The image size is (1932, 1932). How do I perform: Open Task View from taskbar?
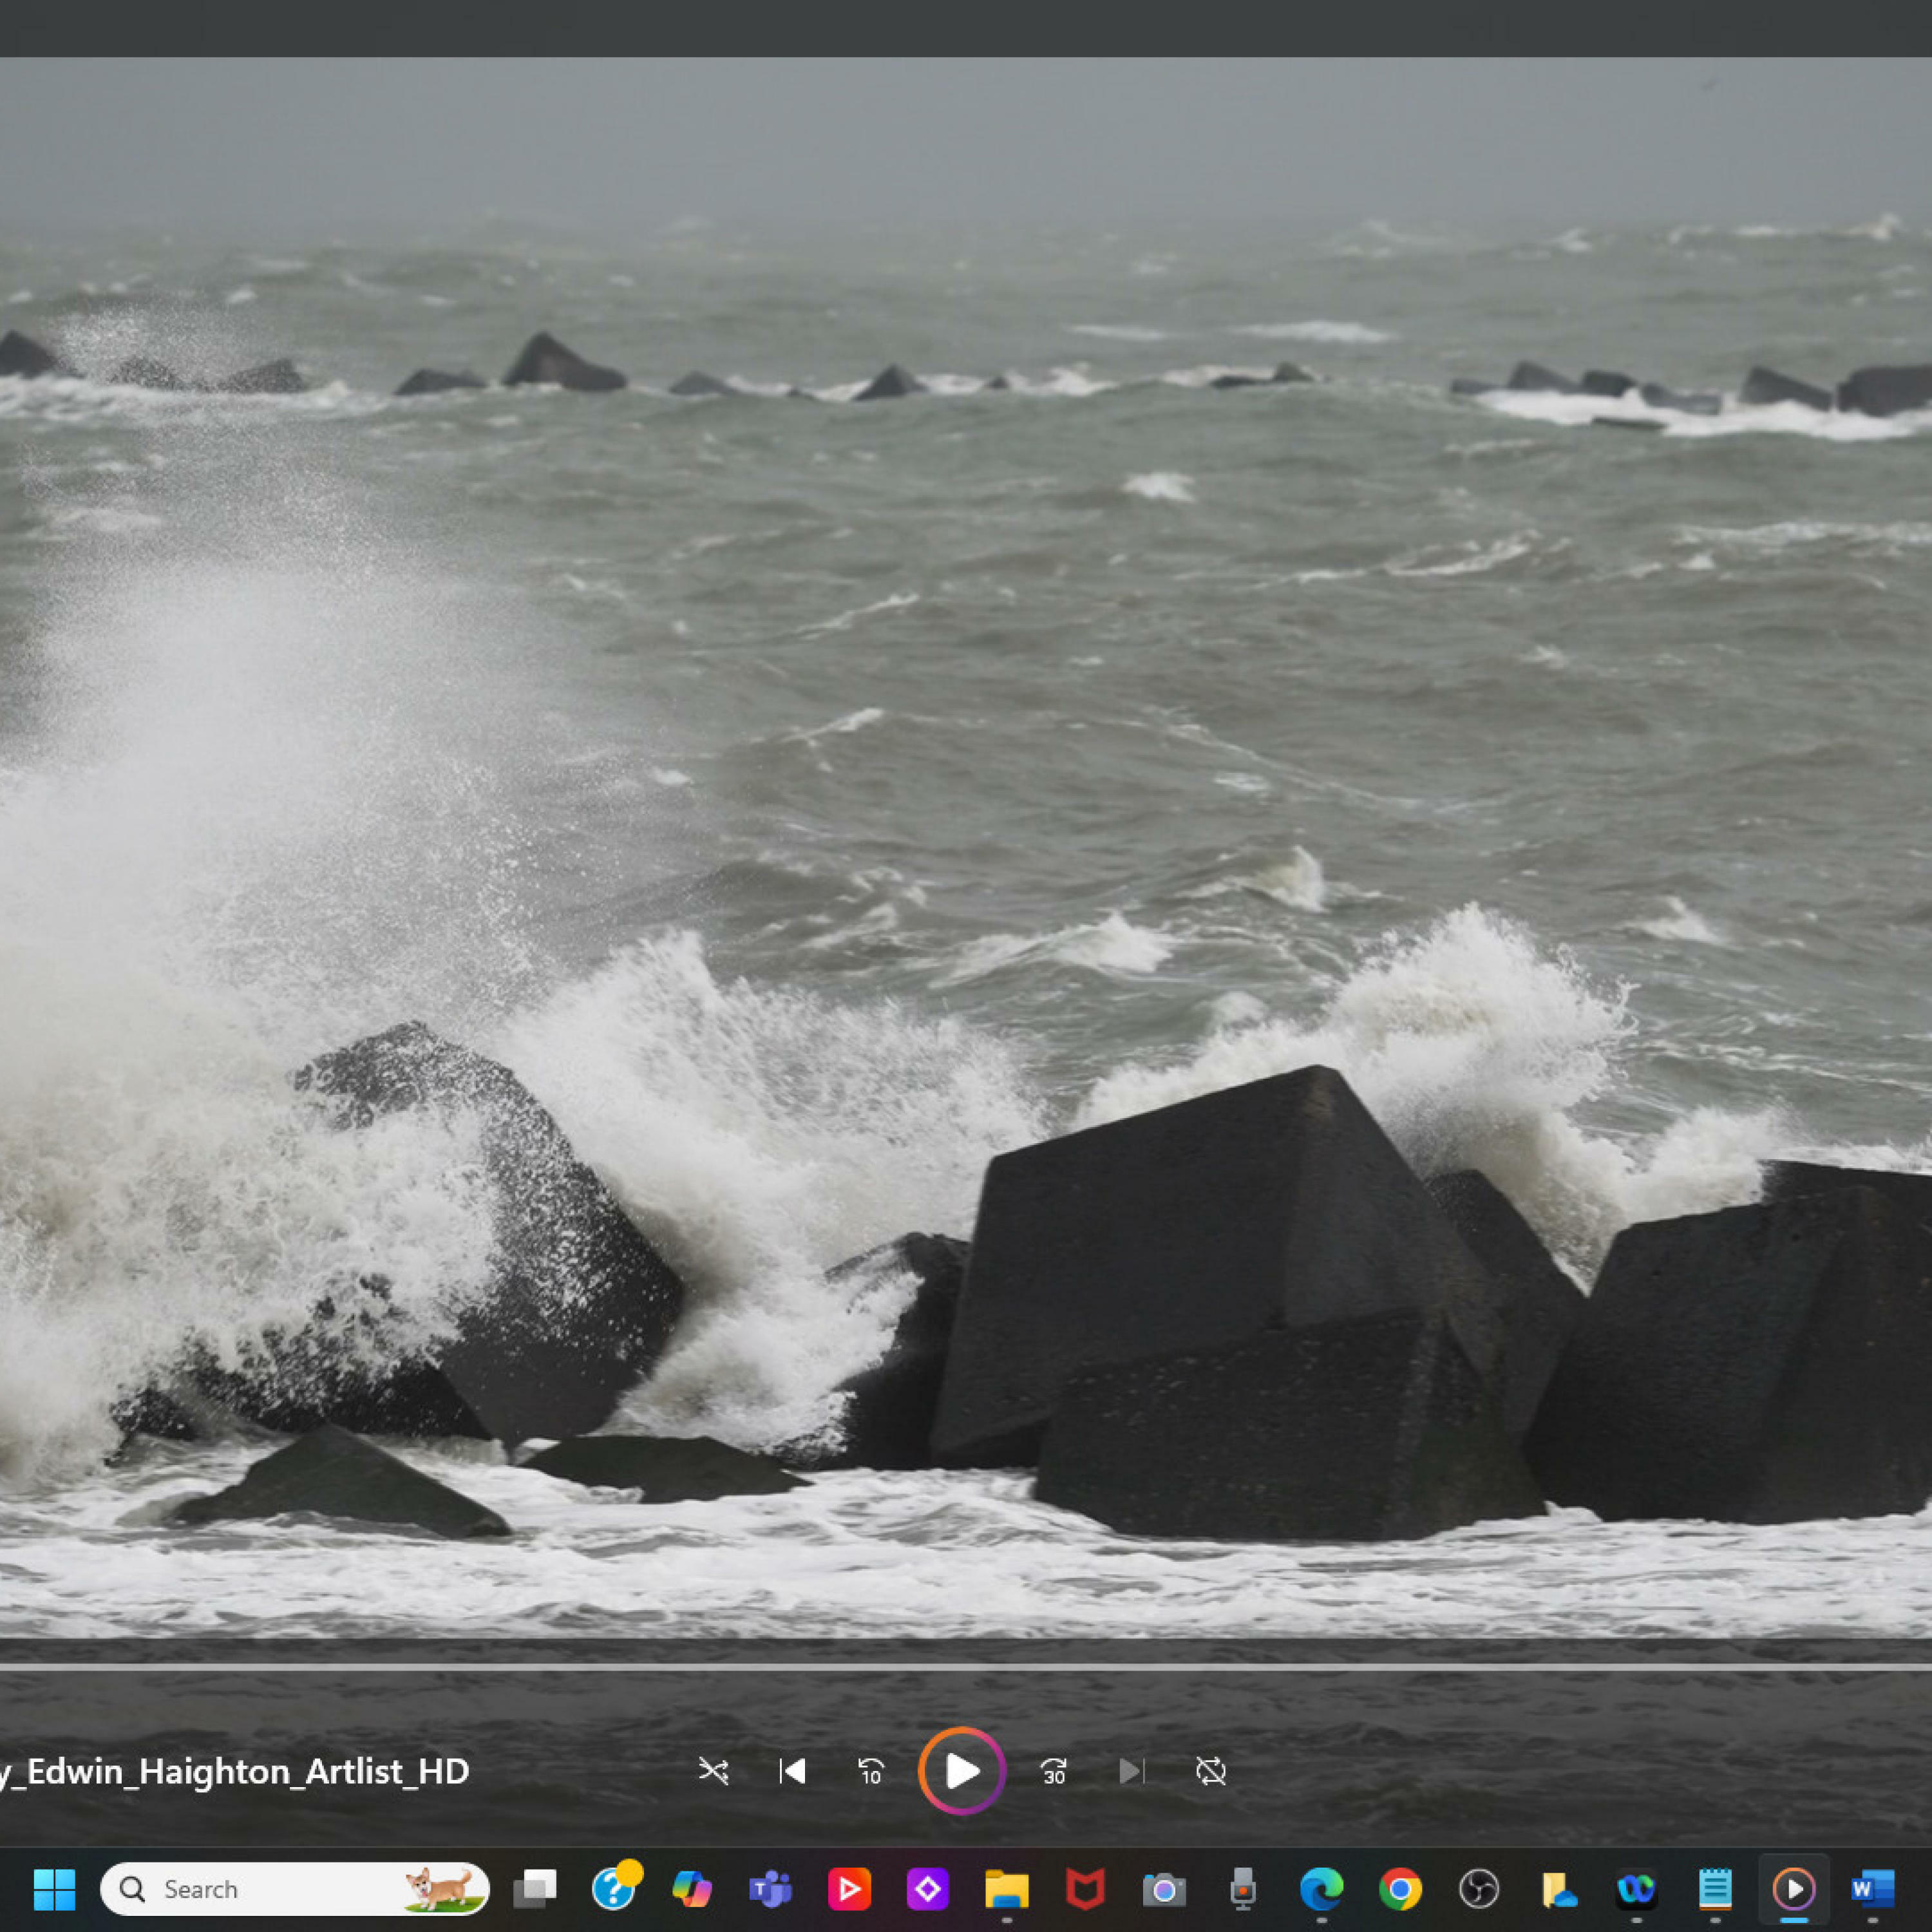point(535,1889)
